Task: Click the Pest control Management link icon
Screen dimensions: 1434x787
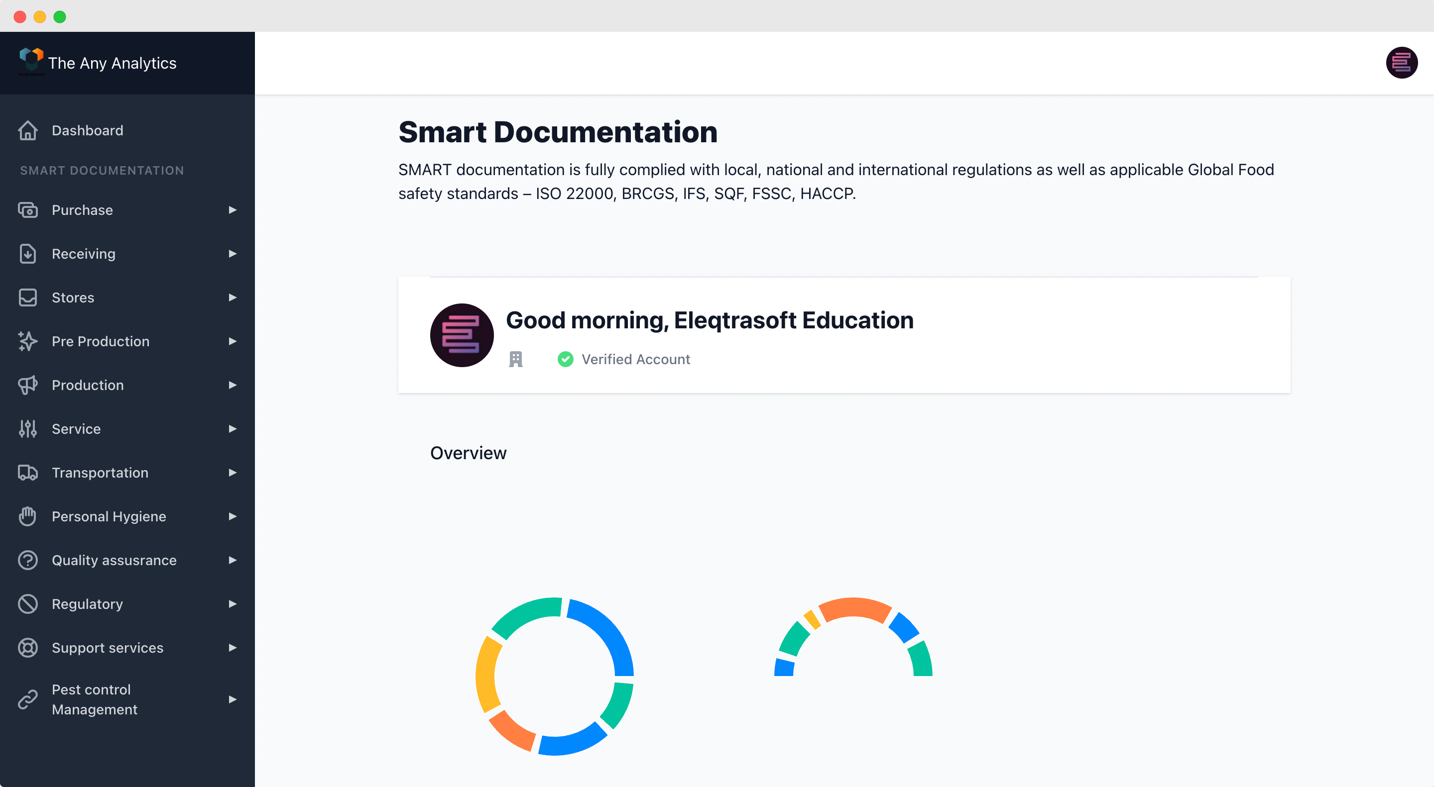Action: point(27,699)
